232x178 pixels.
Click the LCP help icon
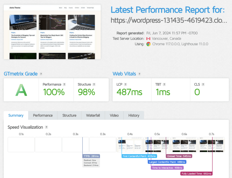[125, 84]
